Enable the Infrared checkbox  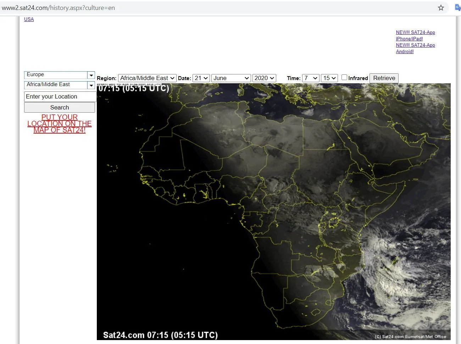point(344,77)
